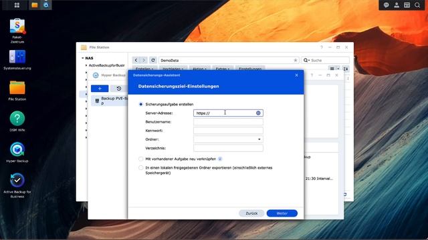Click the Suche search field
Viewport: 428px width, 240px height.
pyautogui.click(x=325, y=60)
